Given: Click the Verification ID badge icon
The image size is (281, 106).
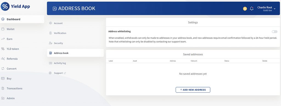Looking at the screenshot, I should click(50, 33).
